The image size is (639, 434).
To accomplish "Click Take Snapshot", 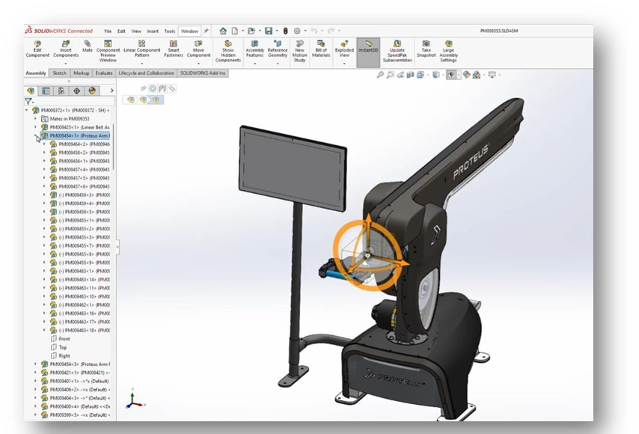I will pyautogui.click(x=426, y=49).
